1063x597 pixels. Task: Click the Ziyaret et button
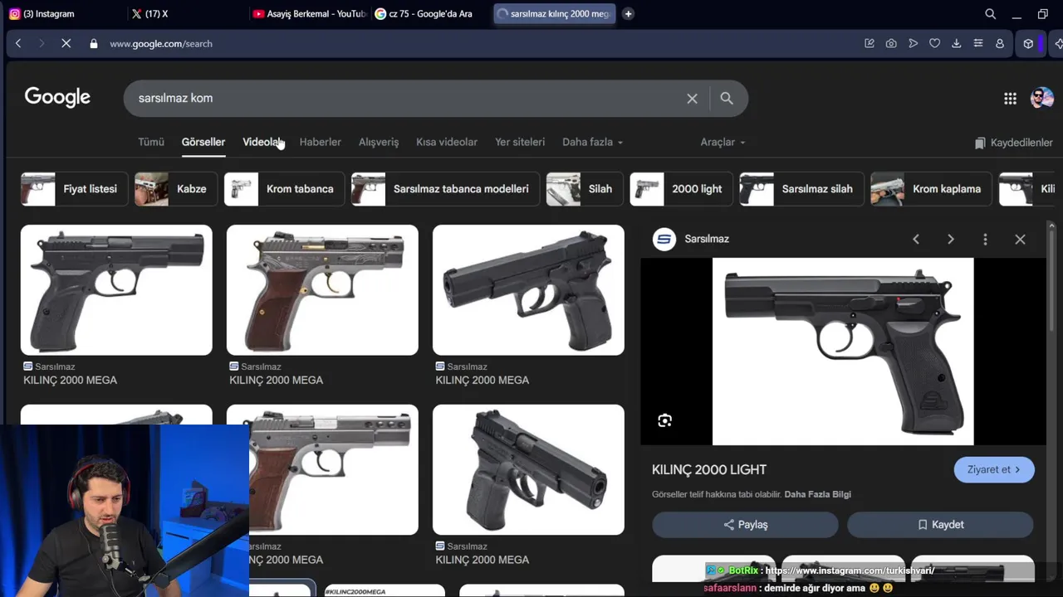coord(994,469)
